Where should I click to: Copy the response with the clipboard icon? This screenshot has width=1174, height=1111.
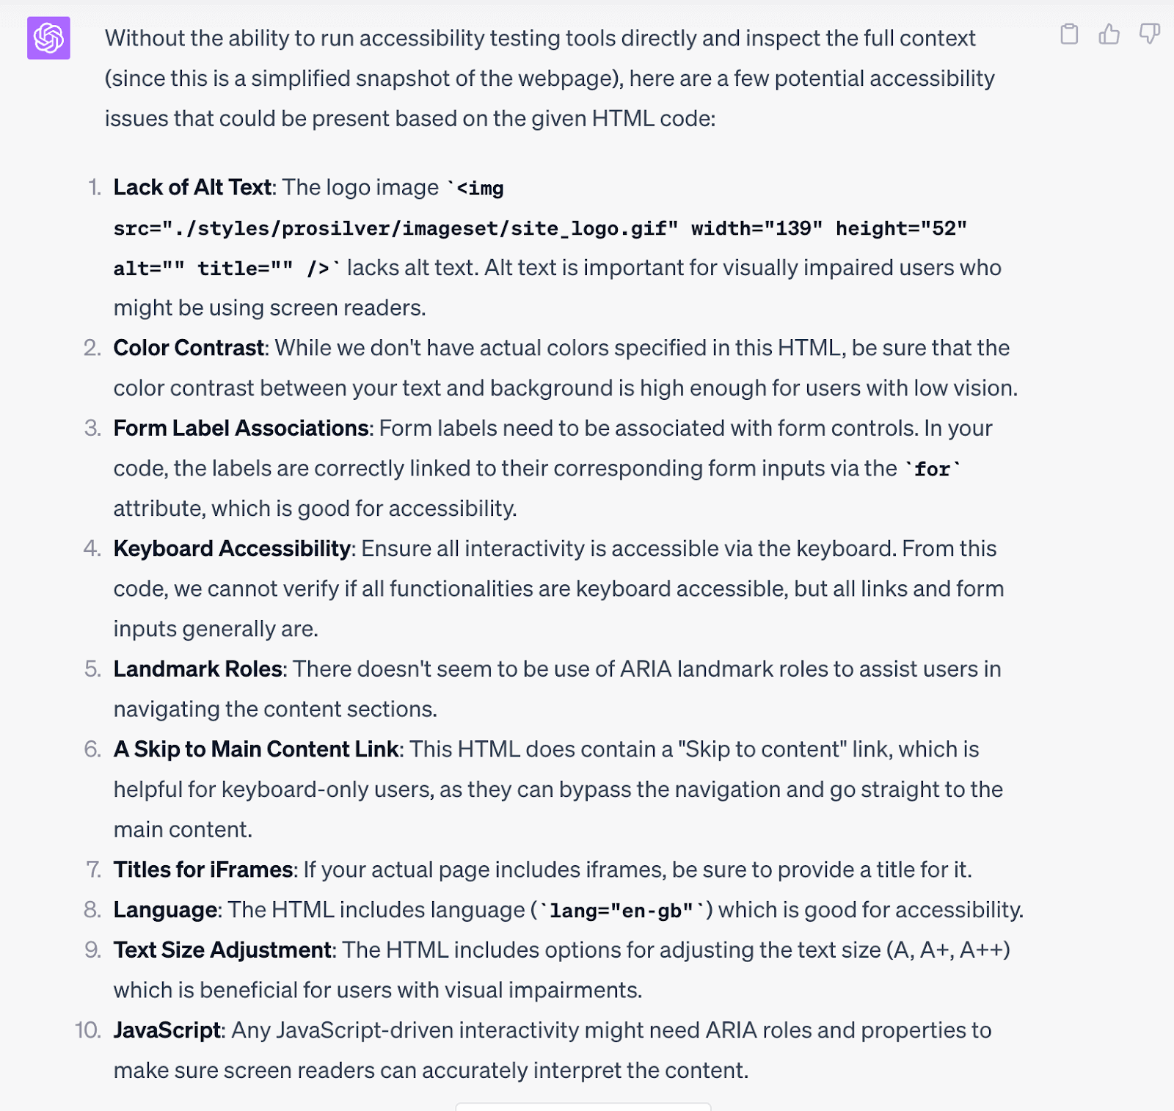point(1070,34)
